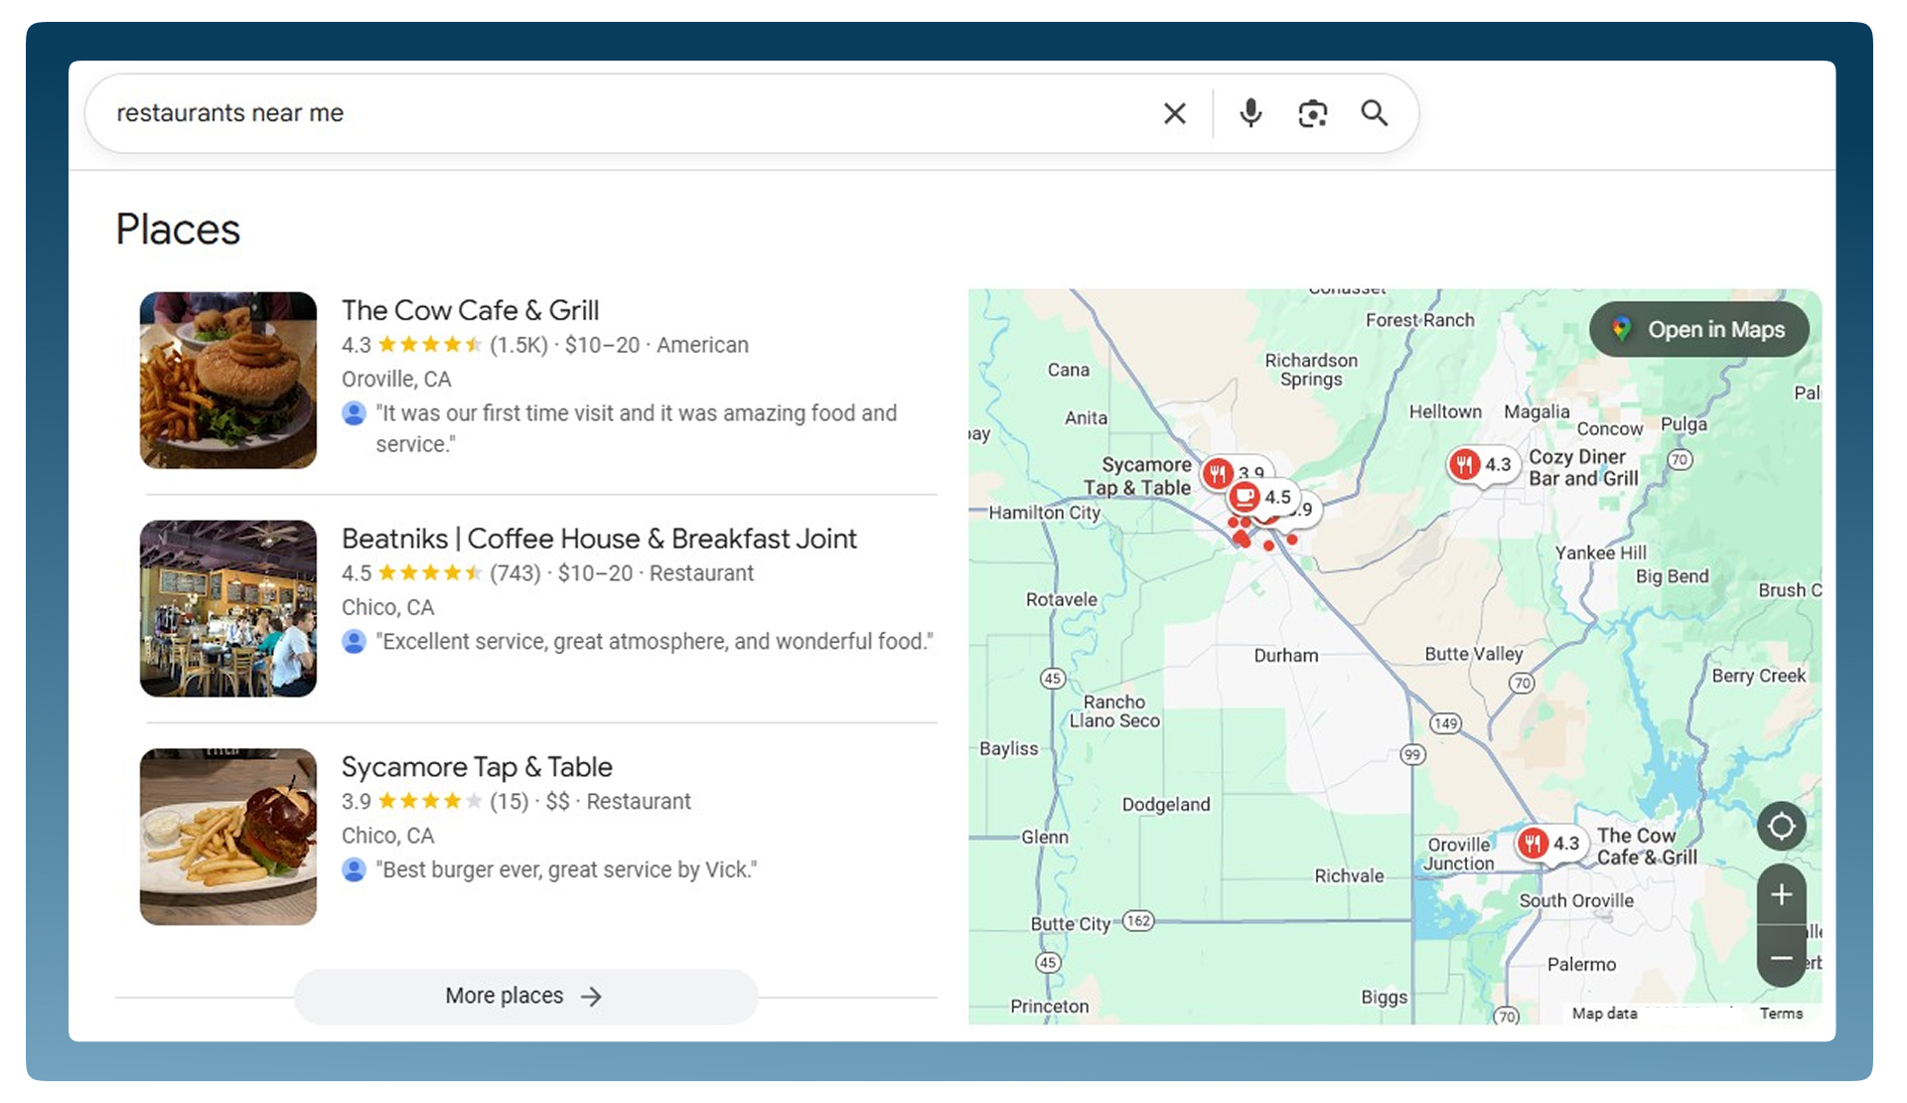Click the Sycamore 3.9 star rating
This screenshot has height=1103, width=1907.
(429, 802)
